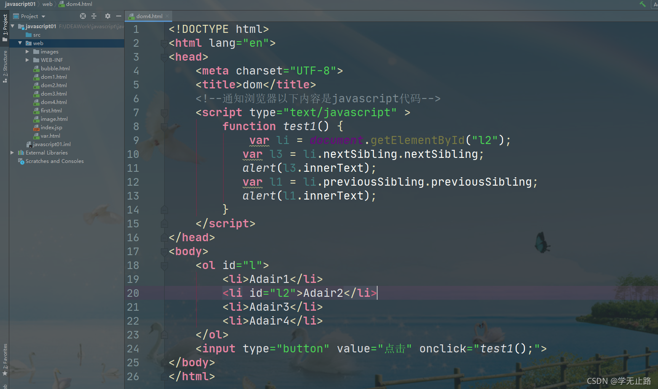Fold the html tag at line 2
Screen dimensions: 658x389
click(x=164, y=43)
